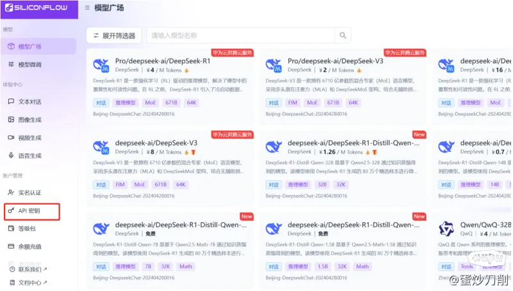513x291 pixels.
Task: Click the 实名认证 person icon
Action: click(x=11, y=192)
